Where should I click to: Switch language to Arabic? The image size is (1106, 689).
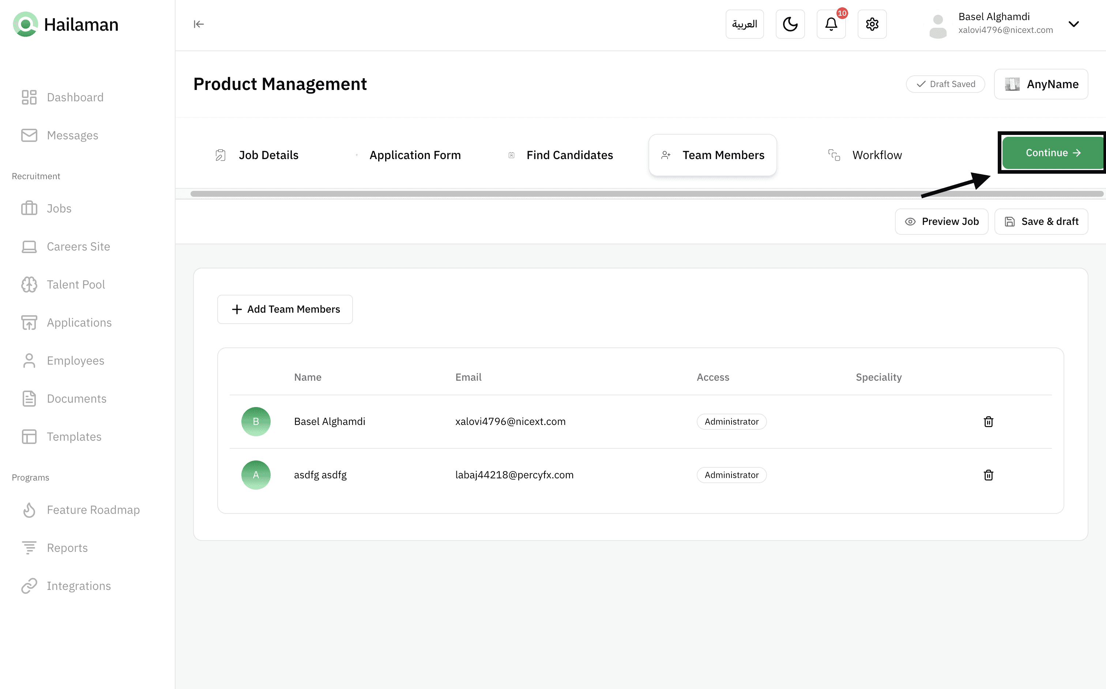point(744,24)
